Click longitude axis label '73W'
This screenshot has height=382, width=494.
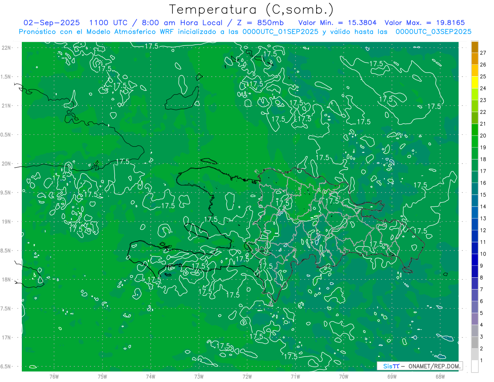[199, 376]
